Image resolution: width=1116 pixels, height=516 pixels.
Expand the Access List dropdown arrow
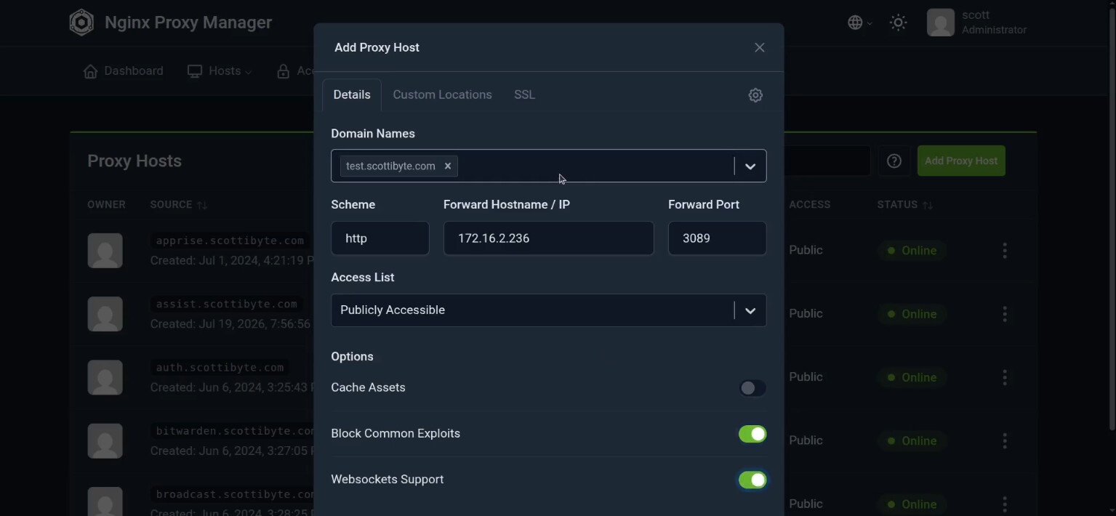pyautogui.click(x=750, y=311)
